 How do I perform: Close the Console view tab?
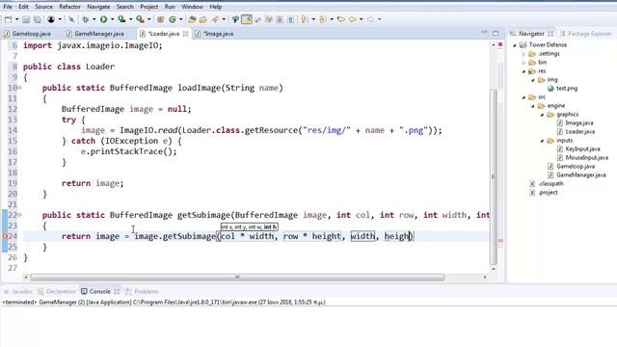tap(117, 291)
